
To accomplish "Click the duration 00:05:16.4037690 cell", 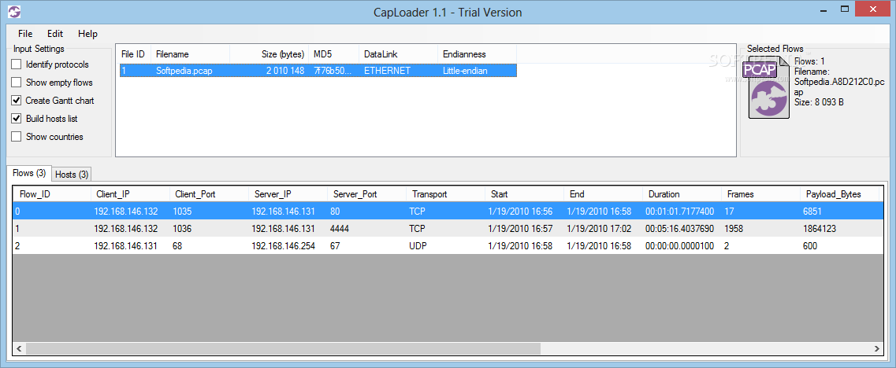I will 679,229.
